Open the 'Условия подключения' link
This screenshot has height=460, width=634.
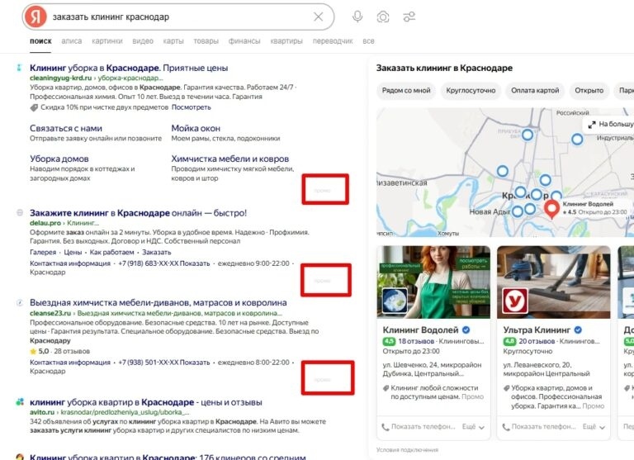click(x=407, y=449)
